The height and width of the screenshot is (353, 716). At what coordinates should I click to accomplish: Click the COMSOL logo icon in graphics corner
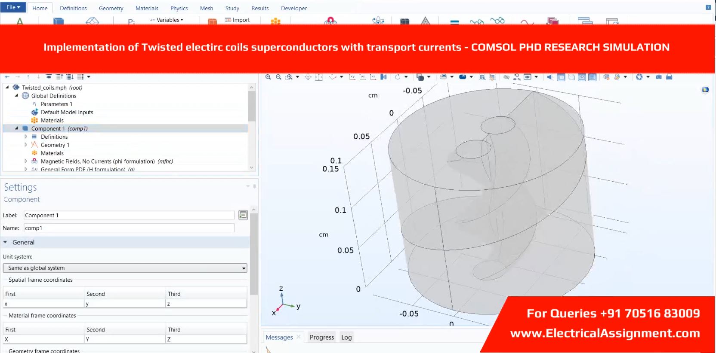tap(705, 90)
